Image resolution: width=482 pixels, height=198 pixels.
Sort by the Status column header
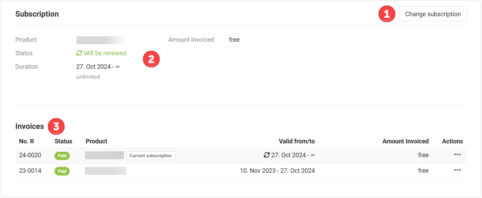pyautogui.click(x=64, y=141)
